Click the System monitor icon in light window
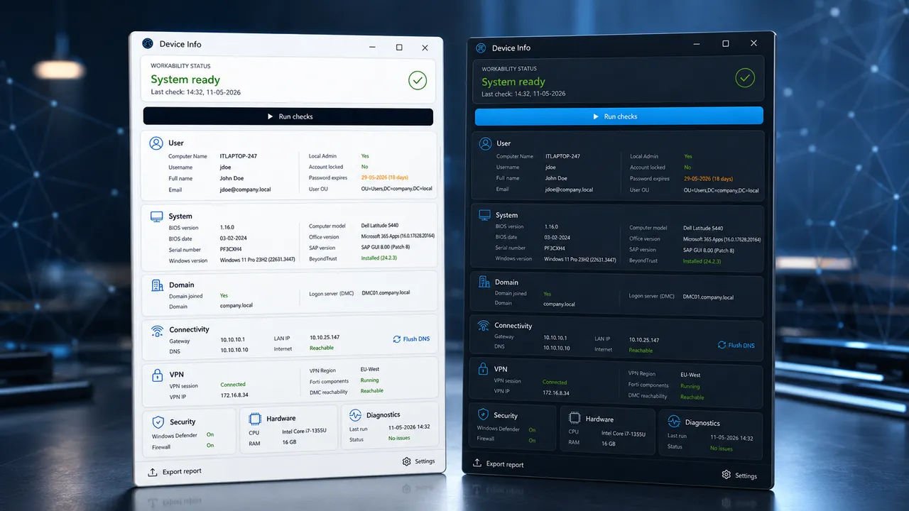The height and width of the screenshot is (511, 909). 156,216
